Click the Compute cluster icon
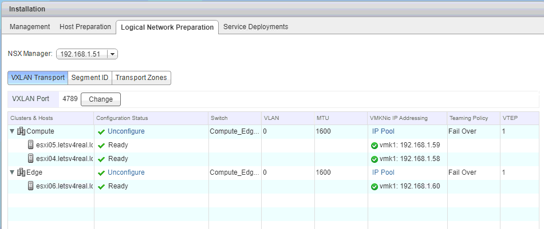The height and width of the screenshot is (229, 544). click(21, 131)
